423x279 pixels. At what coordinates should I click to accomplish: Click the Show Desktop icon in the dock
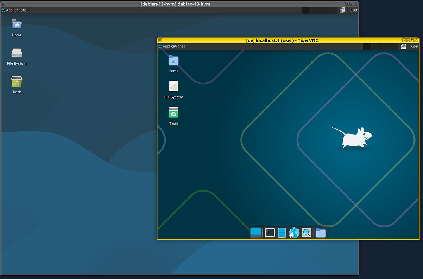pos(256,233)
